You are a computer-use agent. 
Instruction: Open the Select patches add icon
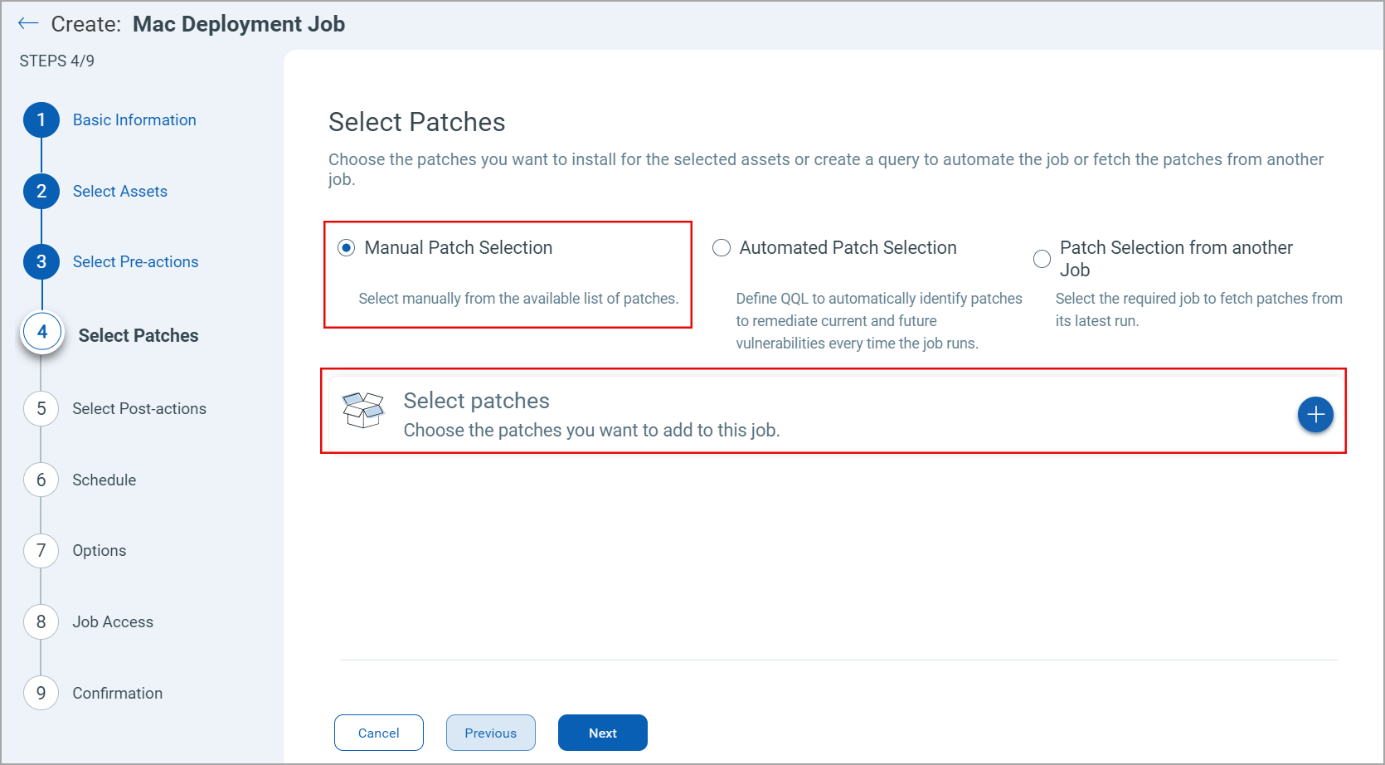coord(1315,414)
